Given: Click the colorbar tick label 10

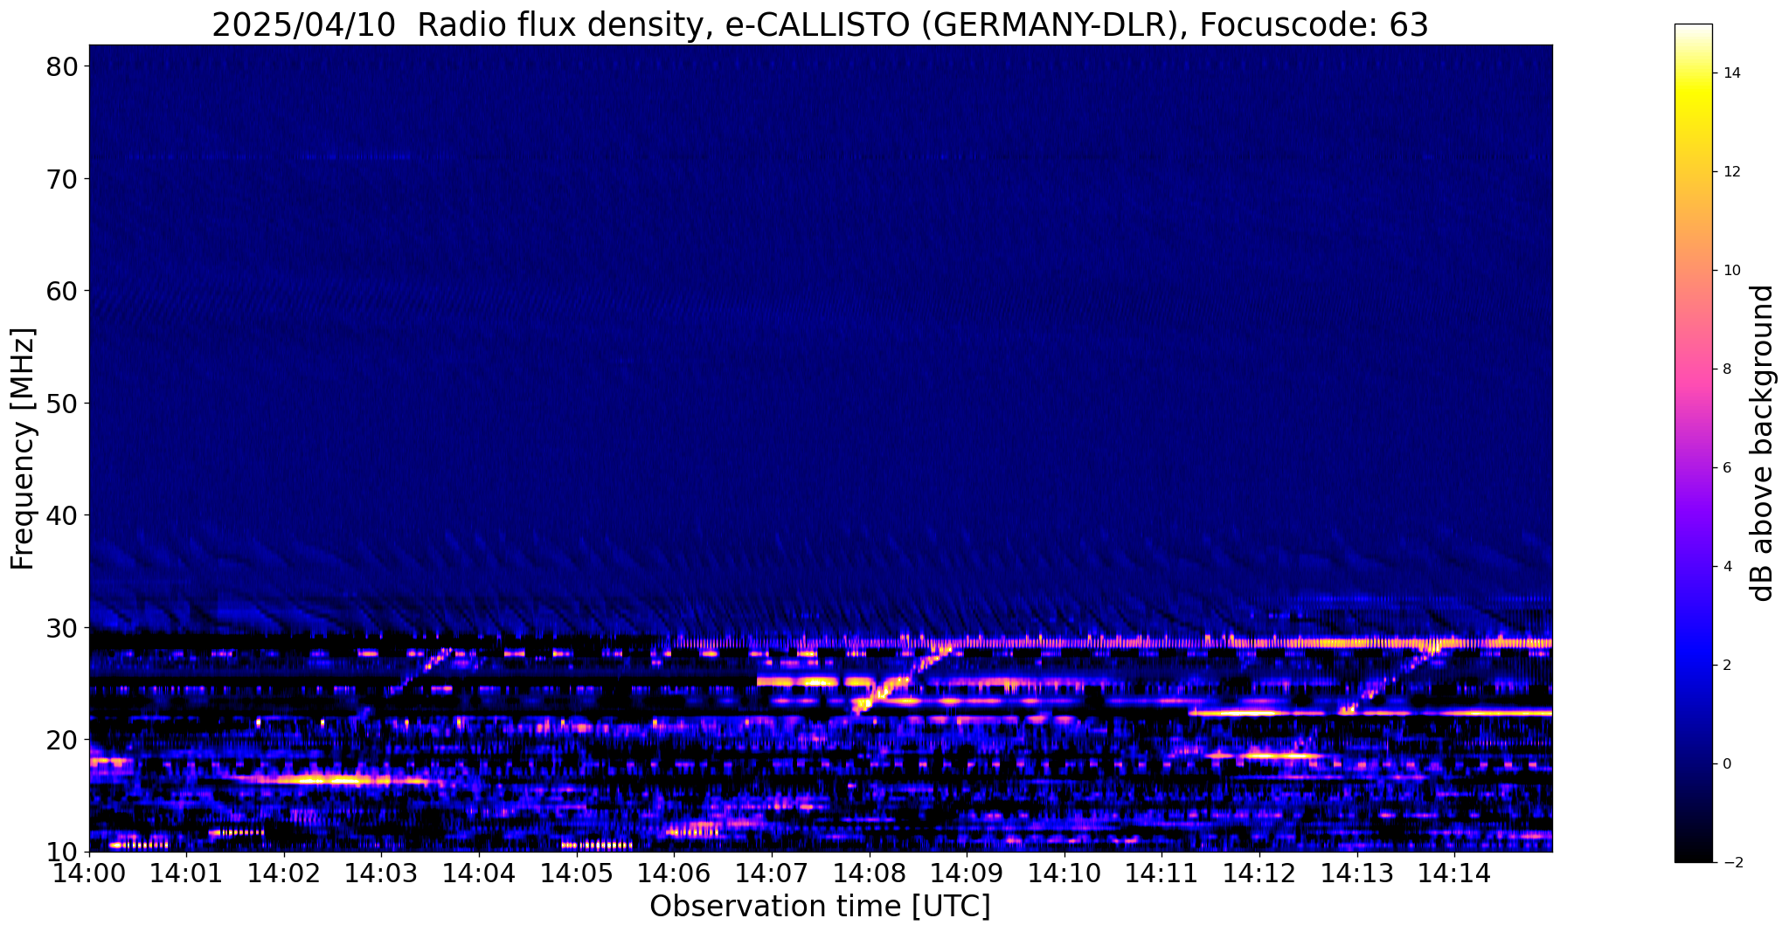Looking at the screenshot, I should (x=1731, y=271).
